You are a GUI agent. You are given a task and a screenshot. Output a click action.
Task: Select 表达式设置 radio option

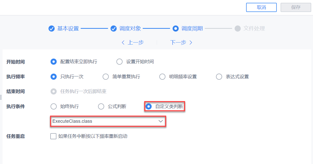(219, 77)
